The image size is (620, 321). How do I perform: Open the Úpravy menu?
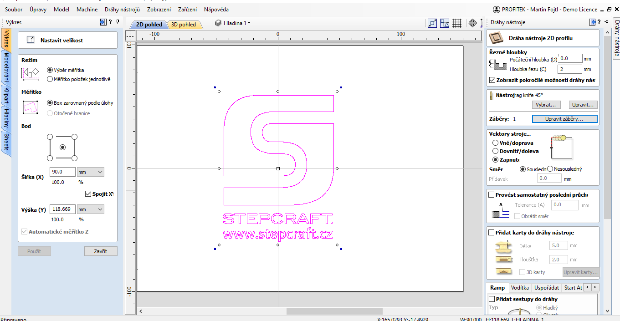38,9
